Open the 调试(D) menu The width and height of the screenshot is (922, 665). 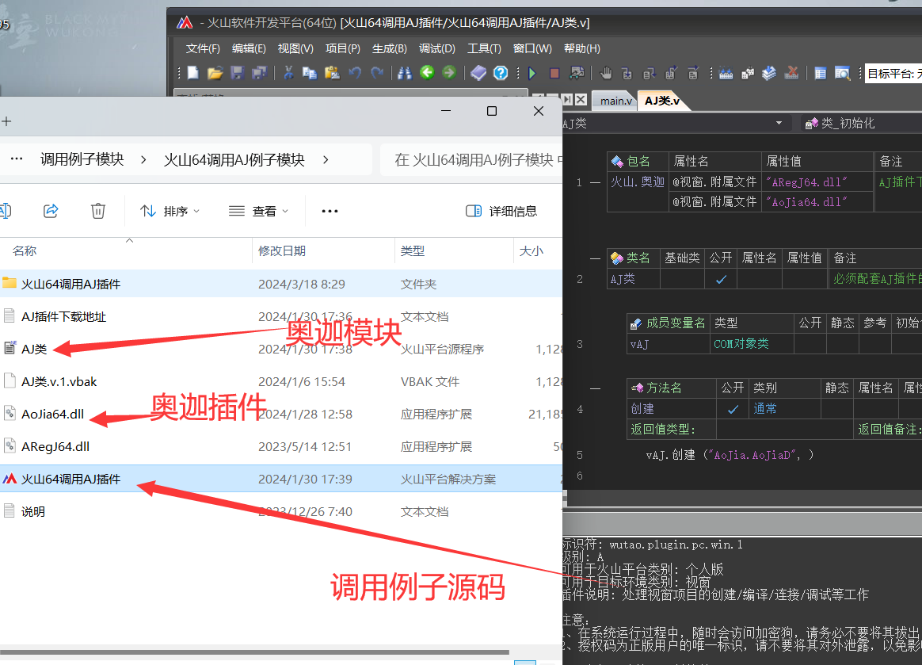coord(437,48)
